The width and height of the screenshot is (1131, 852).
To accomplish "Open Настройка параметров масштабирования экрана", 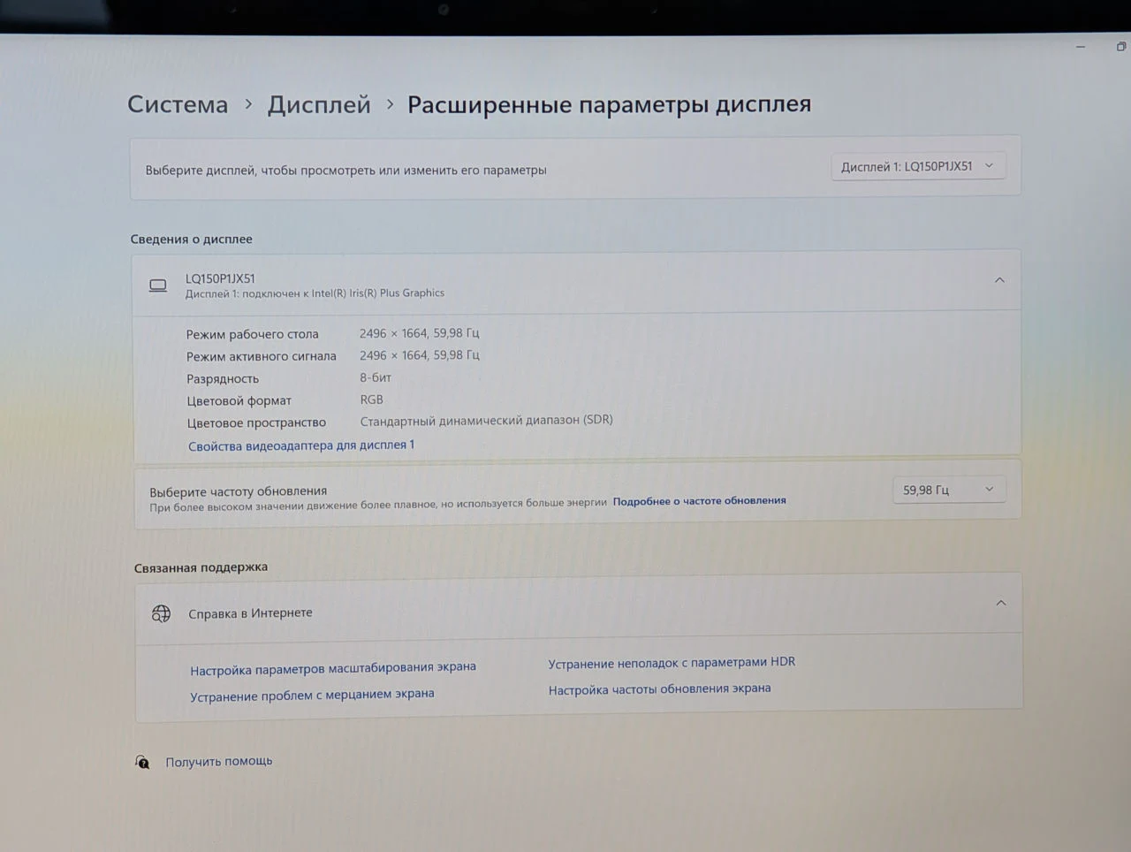I will pos(333,668).
